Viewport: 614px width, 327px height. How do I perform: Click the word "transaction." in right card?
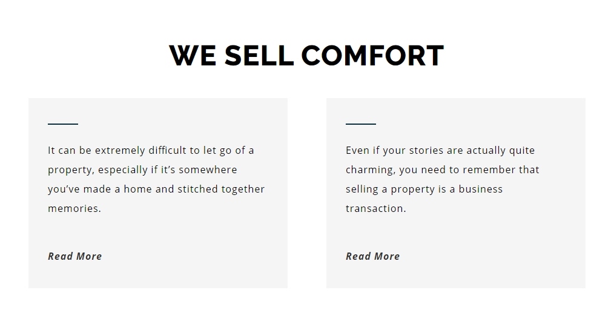tap(375, 208)
